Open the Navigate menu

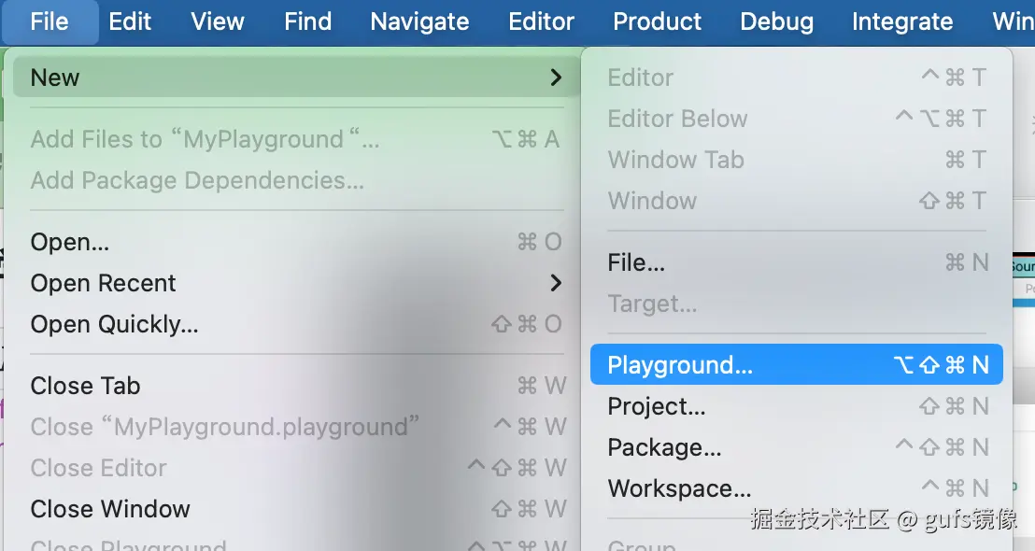pyautogui.click(x=419, y=21)
